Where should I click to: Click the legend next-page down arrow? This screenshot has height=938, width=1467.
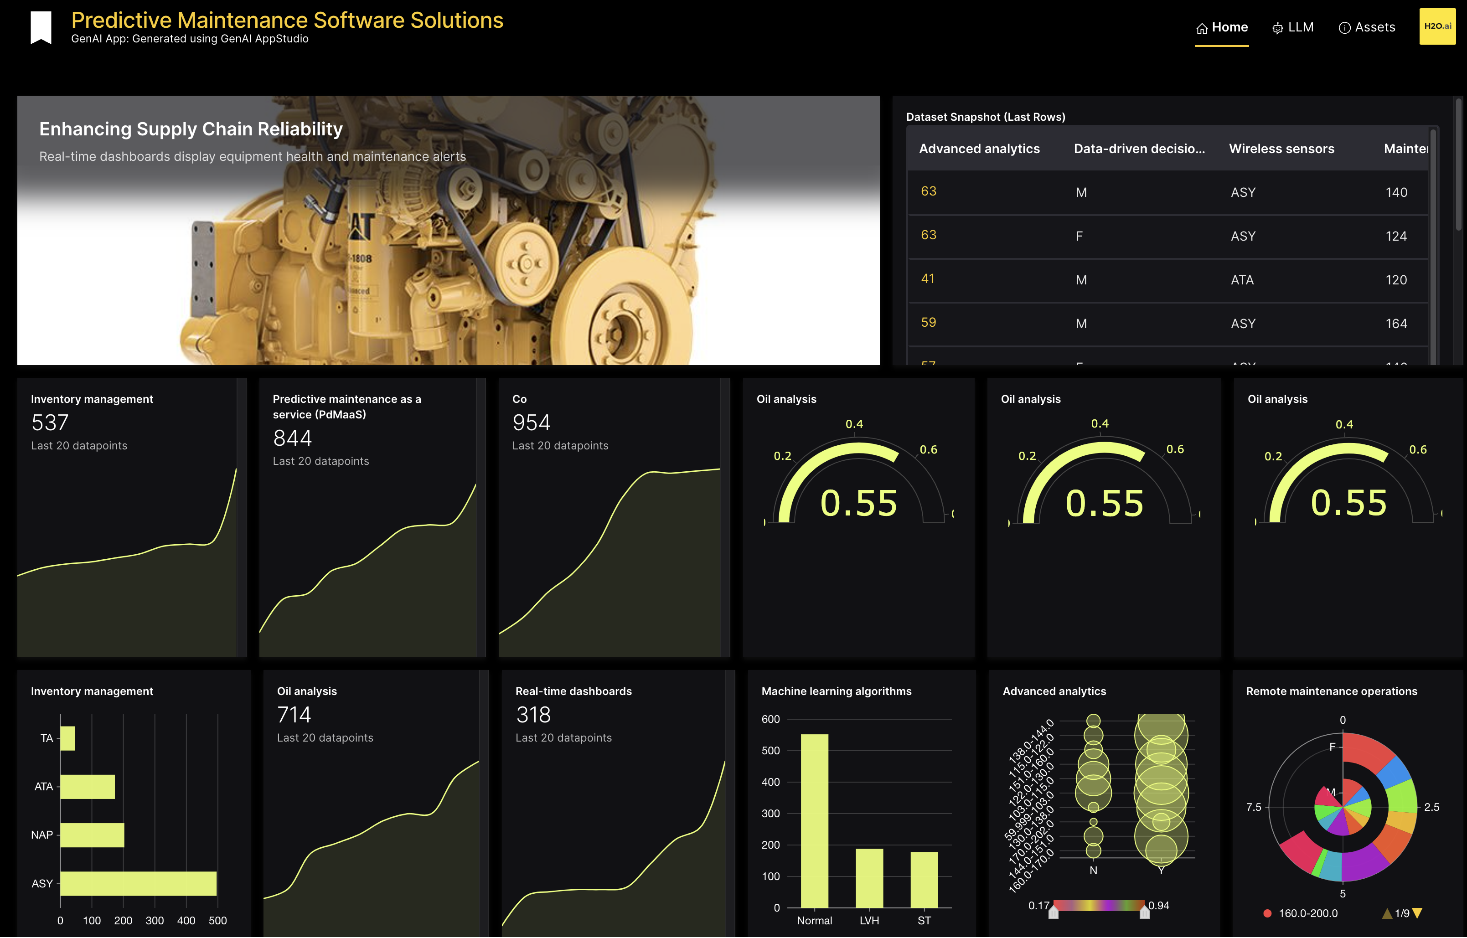(x=1417, y=913)
